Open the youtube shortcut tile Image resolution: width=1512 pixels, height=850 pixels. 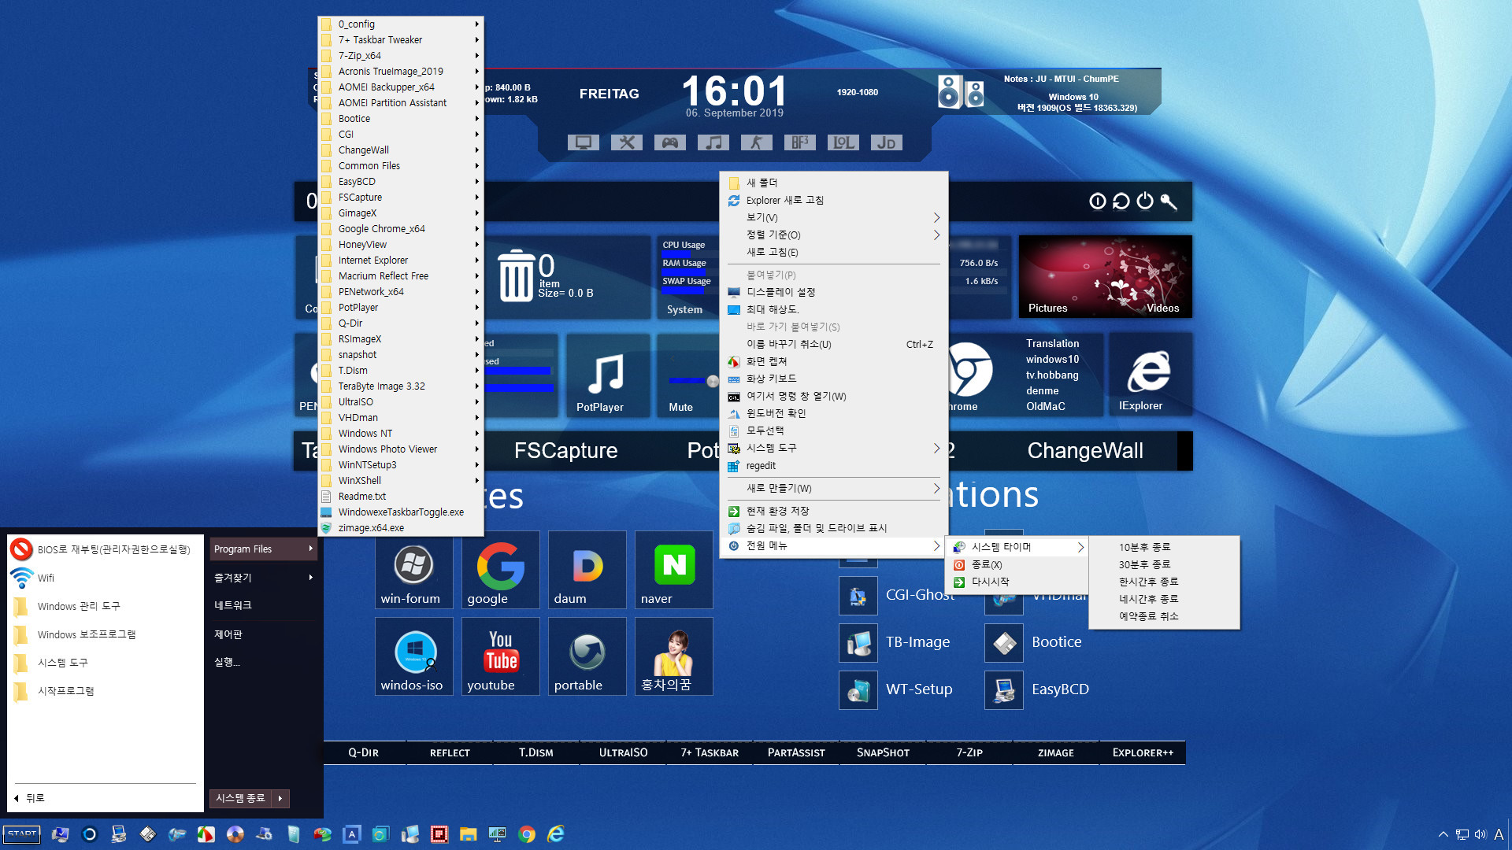coord(500,657)
